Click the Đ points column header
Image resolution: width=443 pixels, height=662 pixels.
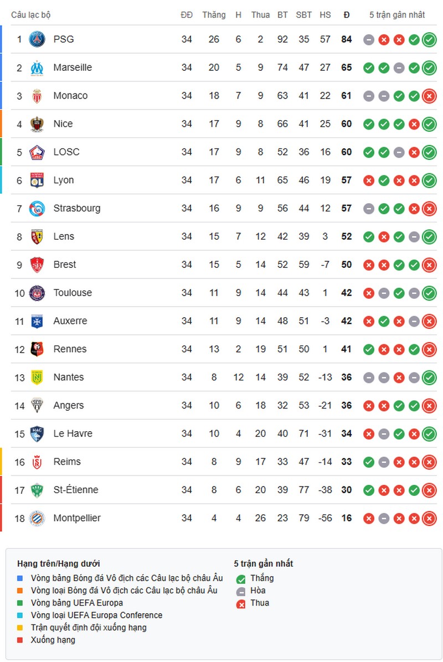pos(347,15)
